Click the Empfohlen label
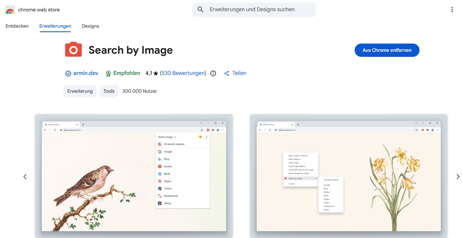The image size is (462, 238). (x=127, y=73)
